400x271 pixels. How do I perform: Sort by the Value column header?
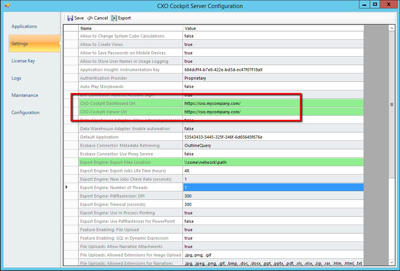273,28
